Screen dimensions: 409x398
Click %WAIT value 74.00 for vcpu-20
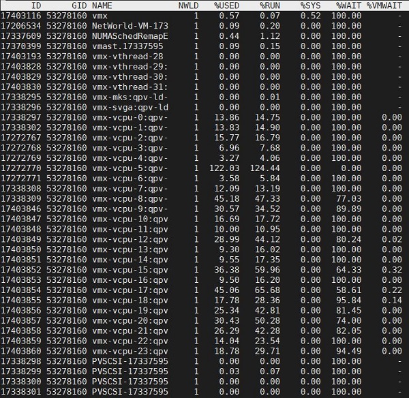348,321
